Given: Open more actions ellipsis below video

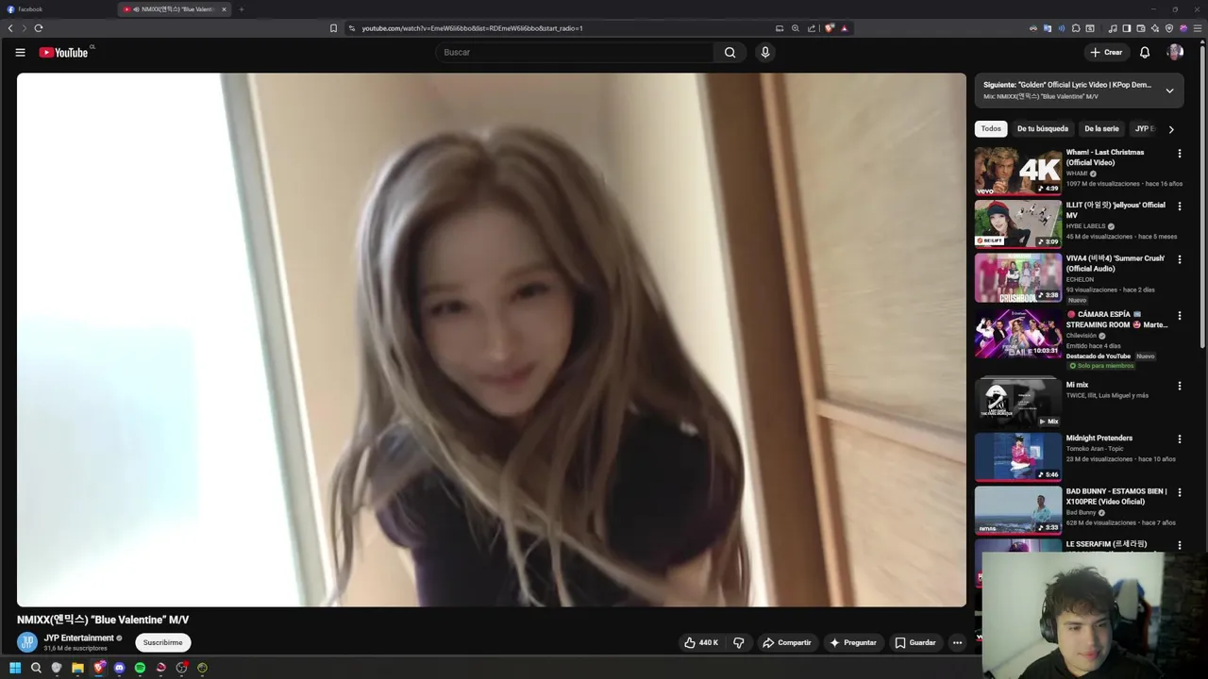Looking at the screenshot, I should 957,643.
